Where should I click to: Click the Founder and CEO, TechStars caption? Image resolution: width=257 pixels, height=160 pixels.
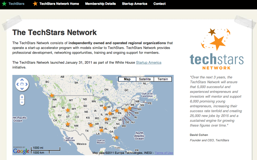[209, 140]
